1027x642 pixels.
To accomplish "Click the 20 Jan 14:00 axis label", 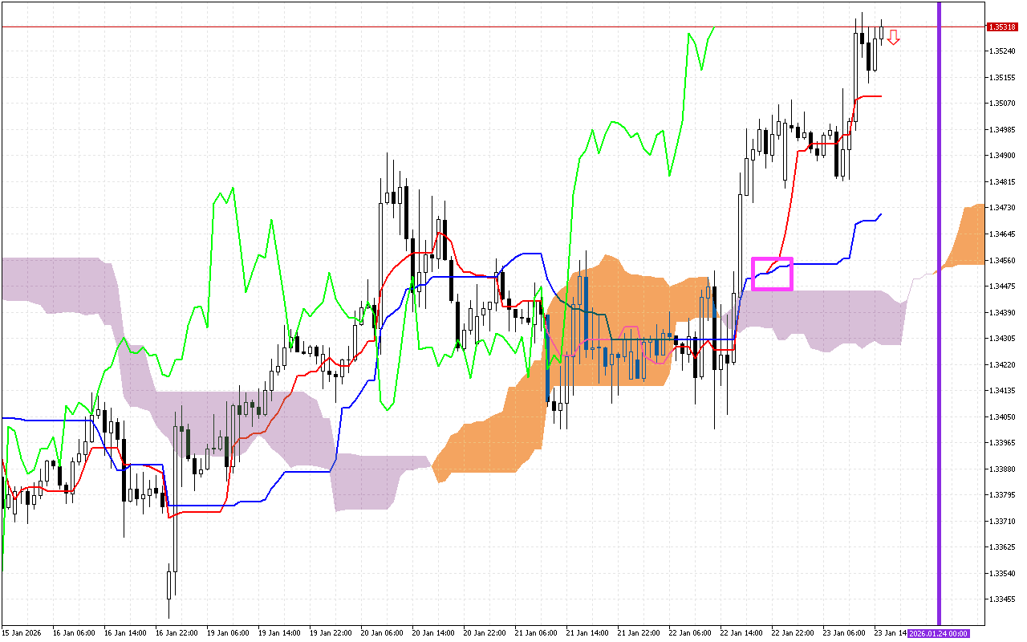I will (432, 632).
